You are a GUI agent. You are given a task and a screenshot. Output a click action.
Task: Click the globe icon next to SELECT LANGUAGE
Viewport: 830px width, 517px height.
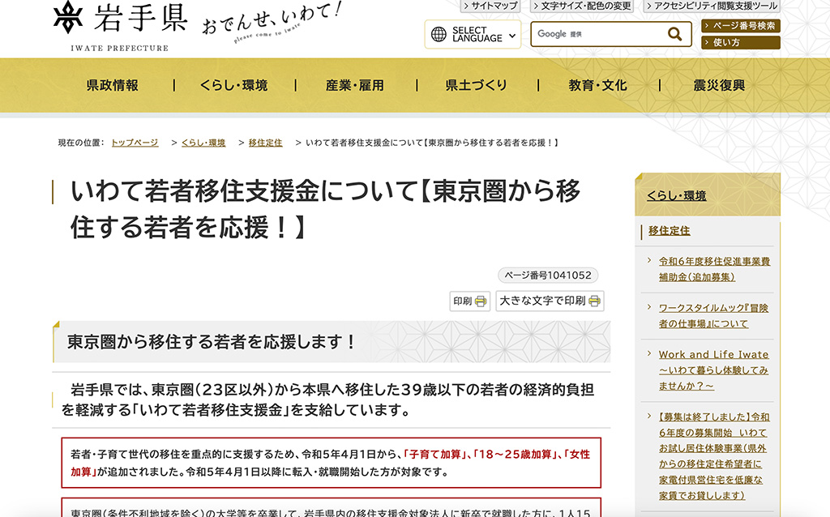tap(439, 35)
